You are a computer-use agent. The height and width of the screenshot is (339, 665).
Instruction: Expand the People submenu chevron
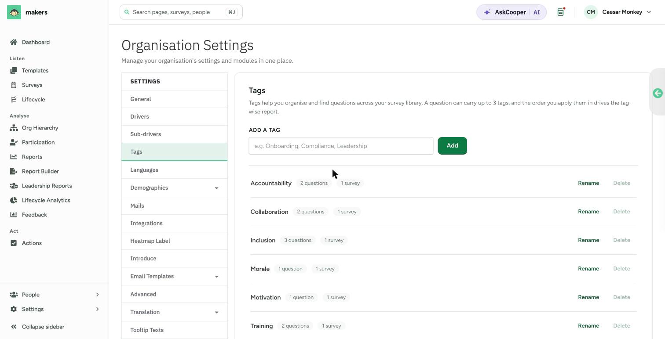(97, 295)
